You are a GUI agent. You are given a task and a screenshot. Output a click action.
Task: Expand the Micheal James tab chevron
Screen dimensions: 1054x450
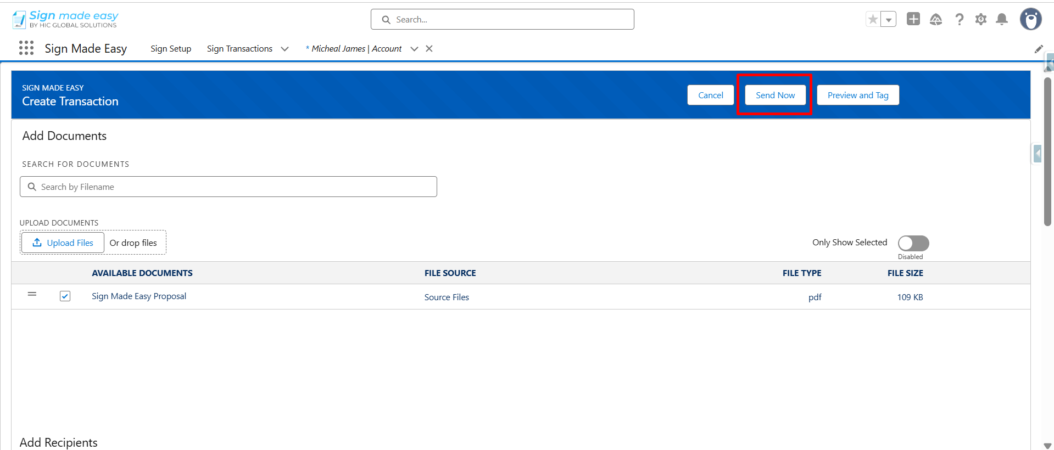(x=414, y=48)
